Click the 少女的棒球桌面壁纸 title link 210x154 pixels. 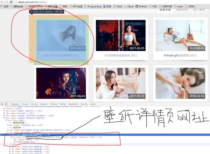click(x=121, y=56)
